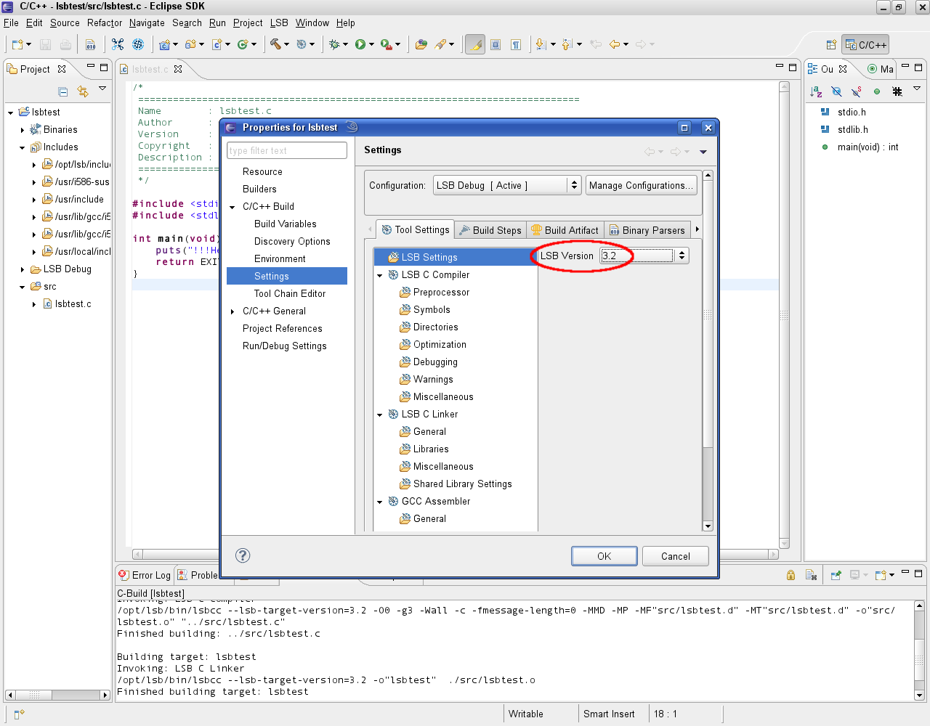Collapse C/C++ Build in properties tree
This screenshot has height=726, width=930.
[232, 207]
